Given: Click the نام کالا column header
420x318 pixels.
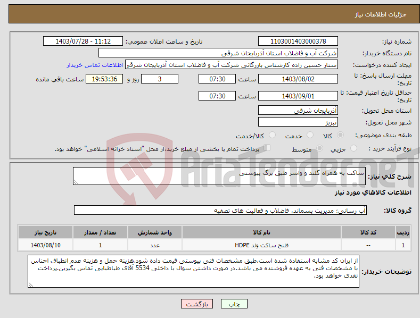Looking at the screenshot, I should coord(261,232).
